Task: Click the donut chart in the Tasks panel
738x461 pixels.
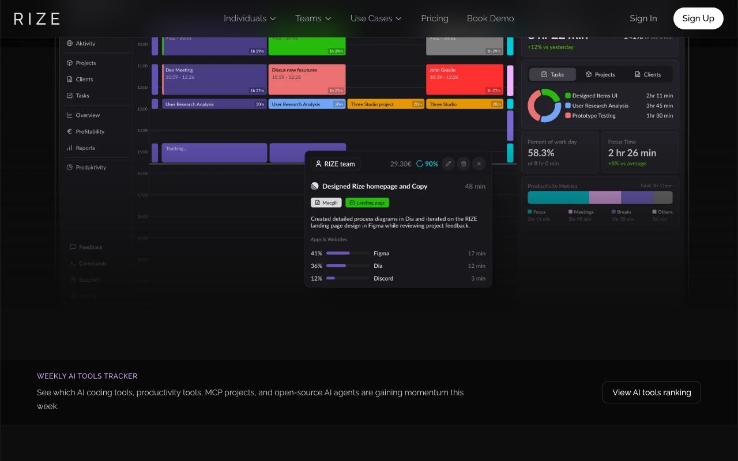Action: pyautogui.click(x=544, y=105)
